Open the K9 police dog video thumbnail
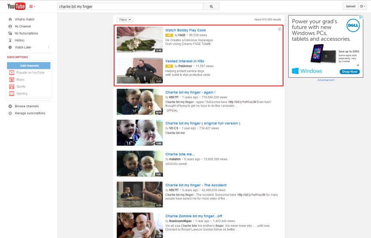Image resolution: width=371 pixels, height=238 pixels. click(139, 70)
